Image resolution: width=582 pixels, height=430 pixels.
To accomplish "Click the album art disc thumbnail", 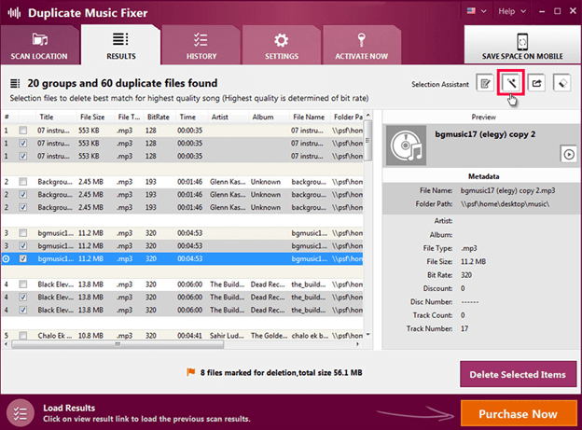I will pyautogui.click(x=406, y=146).
